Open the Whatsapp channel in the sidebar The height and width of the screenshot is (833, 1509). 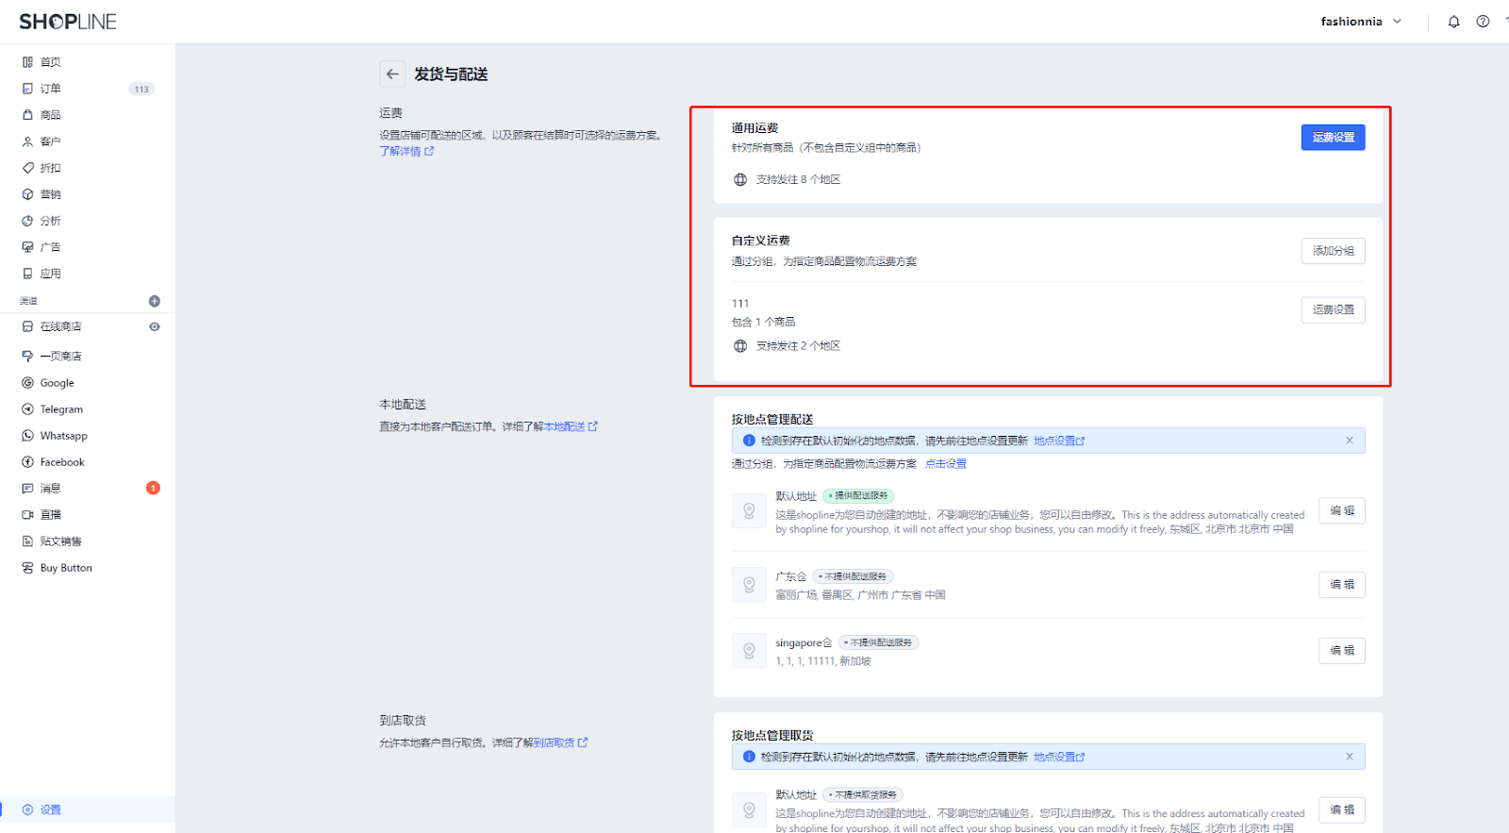click(x=63, y=436)
